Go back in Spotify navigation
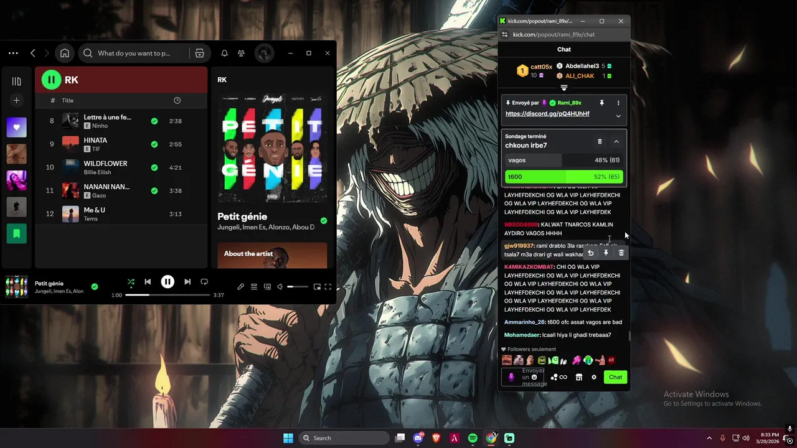Viewport: 797px width, 448px height. tap(33, 54)
